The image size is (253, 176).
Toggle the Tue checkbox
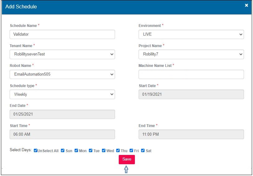[91, 151]
